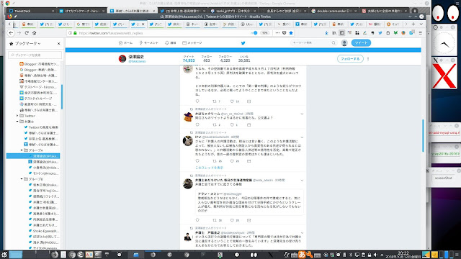Open the chevron menu on かぼちゃクリーム's tweet
The height and width of the screenshot is (259, 461).
pos(302,114)
